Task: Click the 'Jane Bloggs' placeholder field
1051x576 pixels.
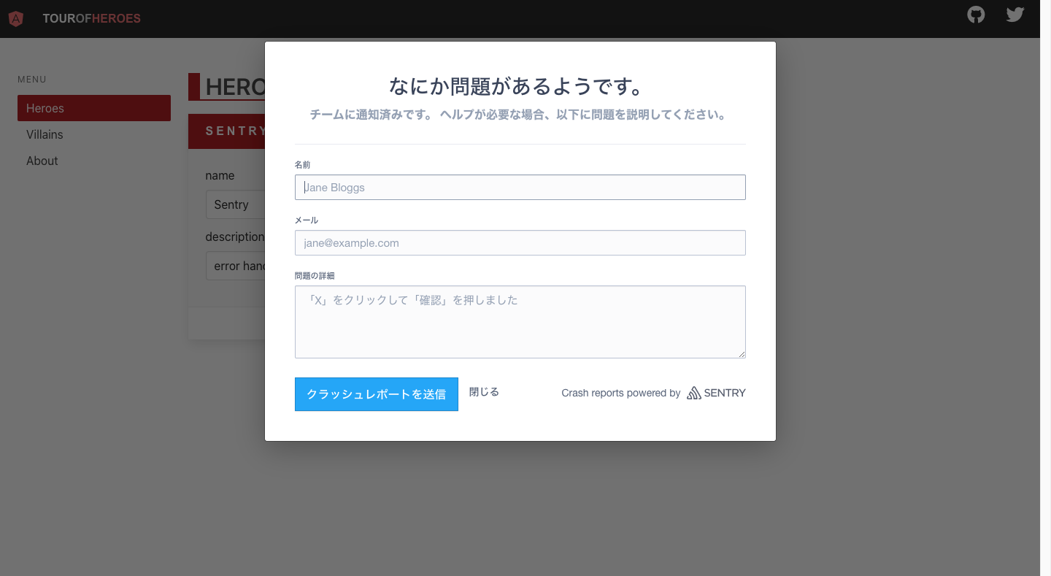Action: click(x=520, y=187)
